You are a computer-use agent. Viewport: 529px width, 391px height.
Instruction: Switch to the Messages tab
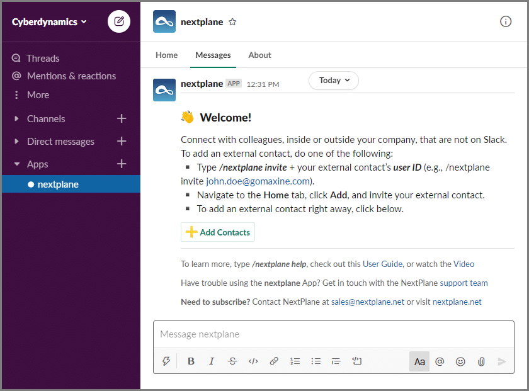213,55
